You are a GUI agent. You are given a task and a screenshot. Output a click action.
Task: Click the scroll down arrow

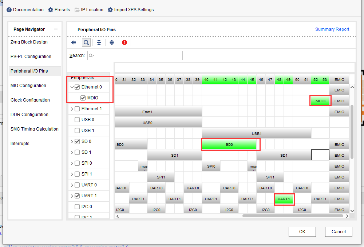[x=352, y=211]
